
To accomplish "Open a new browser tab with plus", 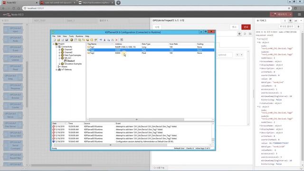I will click(x=118, y=3).
